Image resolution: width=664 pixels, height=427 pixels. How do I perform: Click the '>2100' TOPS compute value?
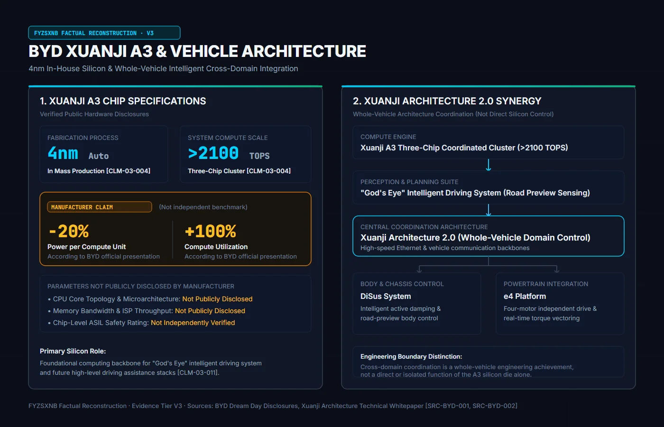pos(213,153)
